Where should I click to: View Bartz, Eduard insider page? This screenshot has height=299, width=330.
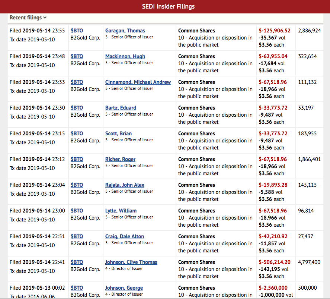pyautogui.click(x=121, y=108)
